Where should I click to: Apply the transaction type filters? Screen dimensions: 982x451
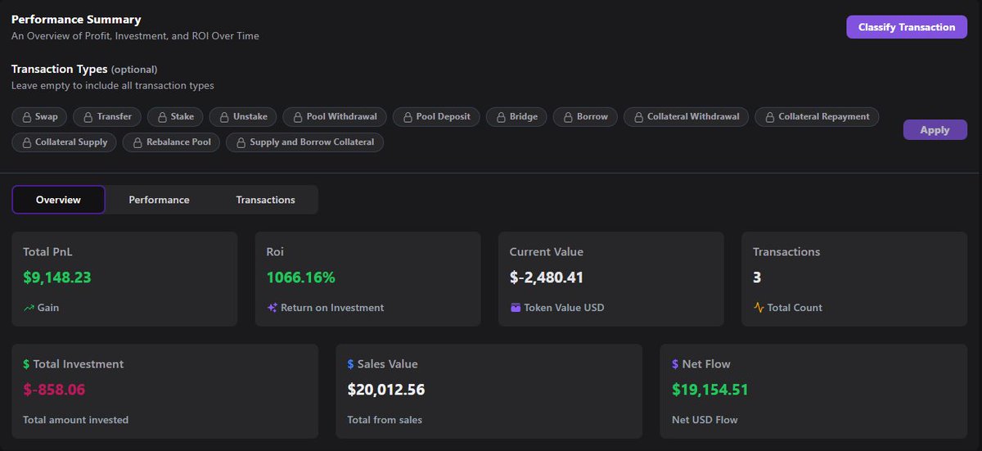[x=935, y=130]
